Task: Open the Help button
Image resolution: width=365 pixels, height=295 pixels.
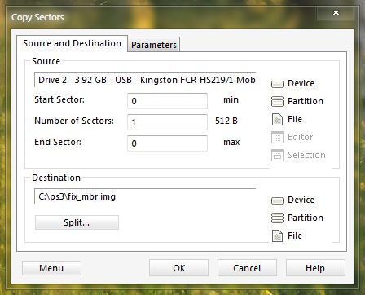Action: pos(315,268)
